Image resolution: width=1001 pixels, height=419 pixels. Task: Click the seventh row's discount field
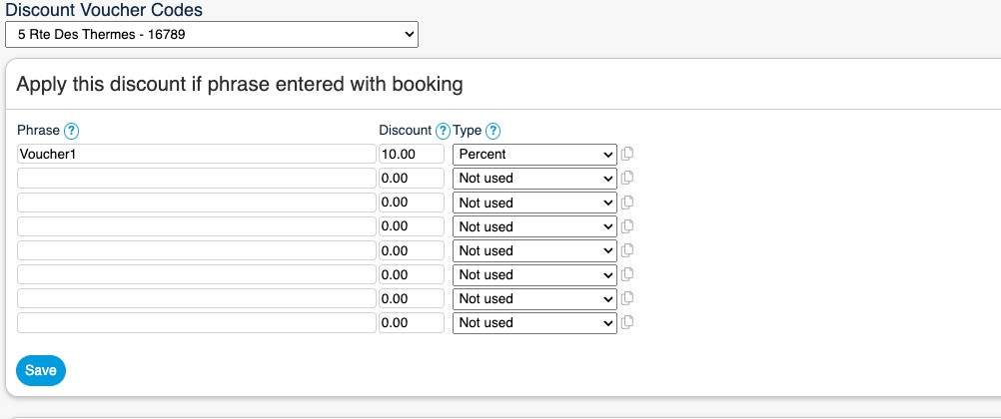tap(411, 298)
